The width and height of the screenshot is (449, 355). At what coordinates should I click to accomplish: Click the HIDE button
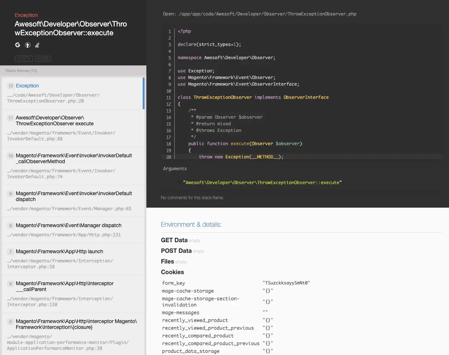pyautogui.click(x=43, y=59)
